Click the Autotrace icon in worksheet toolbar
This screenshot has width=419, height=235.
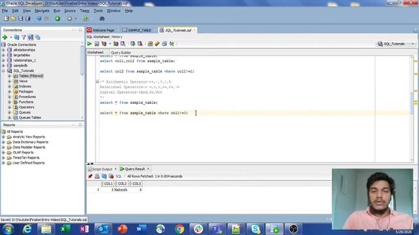click(116, 44)
